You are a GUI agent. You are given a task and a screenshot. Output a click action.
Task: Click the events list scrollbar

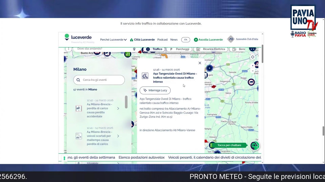126,102
